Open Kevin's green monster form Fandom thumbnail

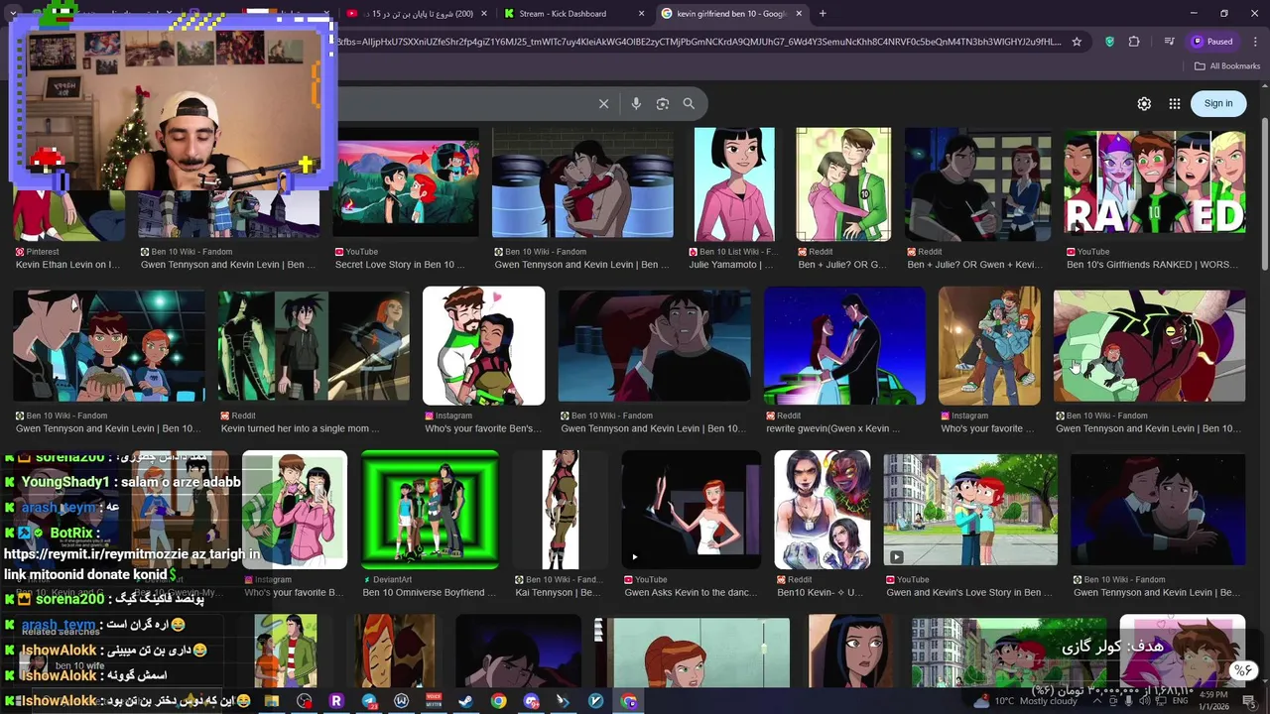click(x=1149, y=345)
